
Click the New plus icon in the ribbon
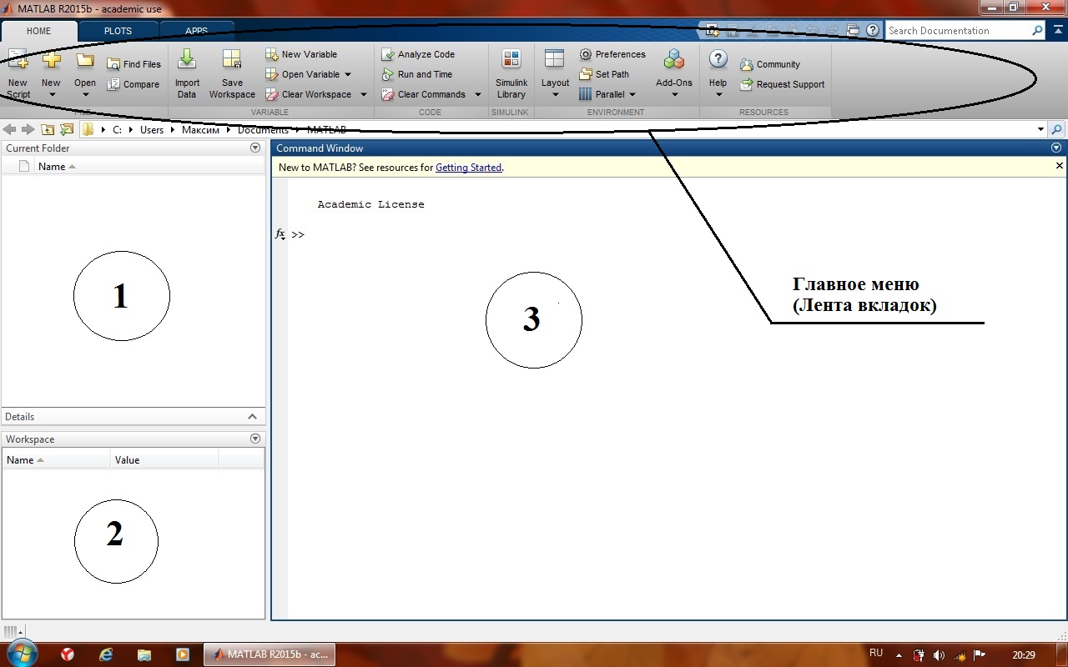[x=51, y=61]
